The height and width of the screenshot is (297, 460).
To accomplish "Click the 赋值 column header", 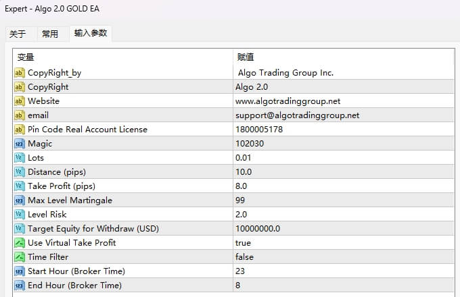I will [344, 57].
